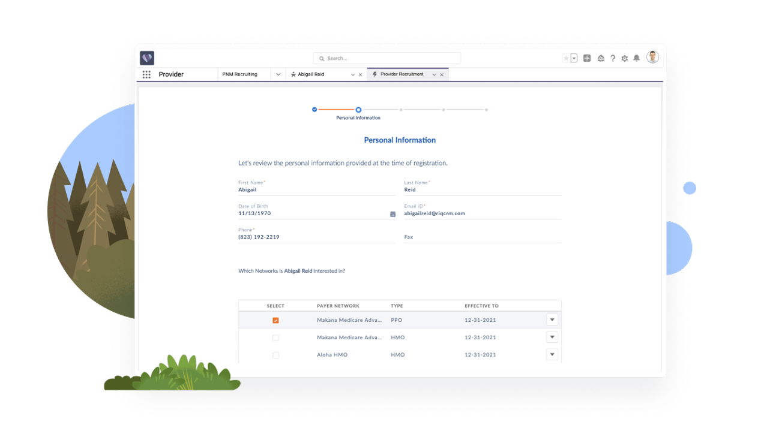The image size is (761, 428).
Task: Uncheck the Makana Medicare PPO network checkbox
Action: [275, 321]
